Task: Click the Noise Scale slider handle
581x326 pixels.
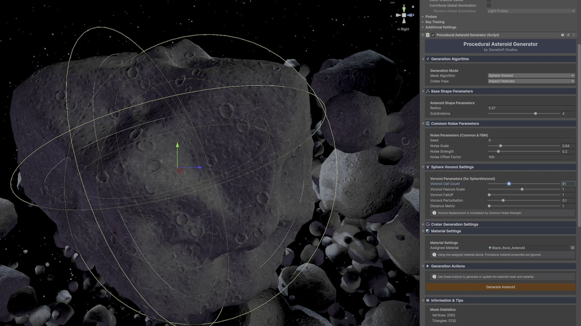Action: point(500,146)
